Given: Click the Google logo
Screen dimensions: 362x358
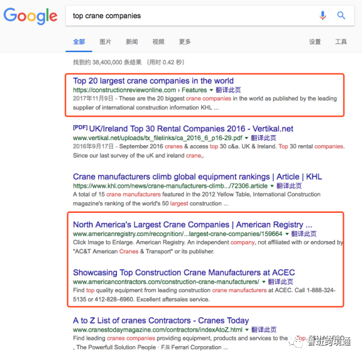Looking at the screenshot, I should pos(30,16).
